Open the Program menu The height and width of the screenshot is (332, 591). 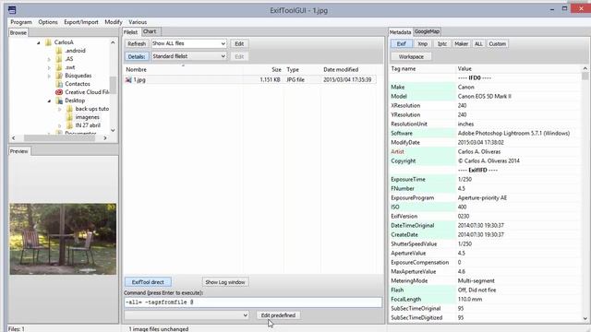21,22
